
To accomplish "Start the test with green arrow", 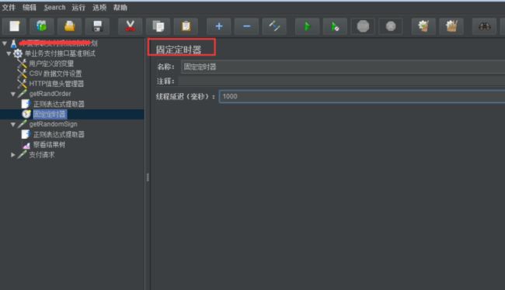I will click(x=307, y=26).
